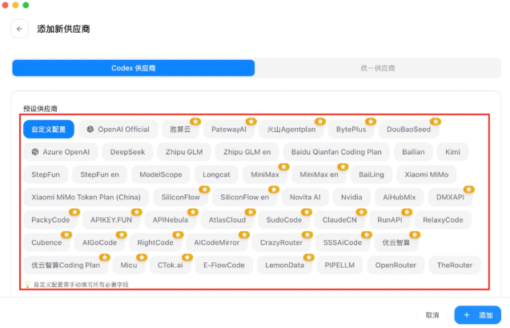
Task: Click the green macOS fullscreen button
Action: pyautogui.click(x=26, y=5)
